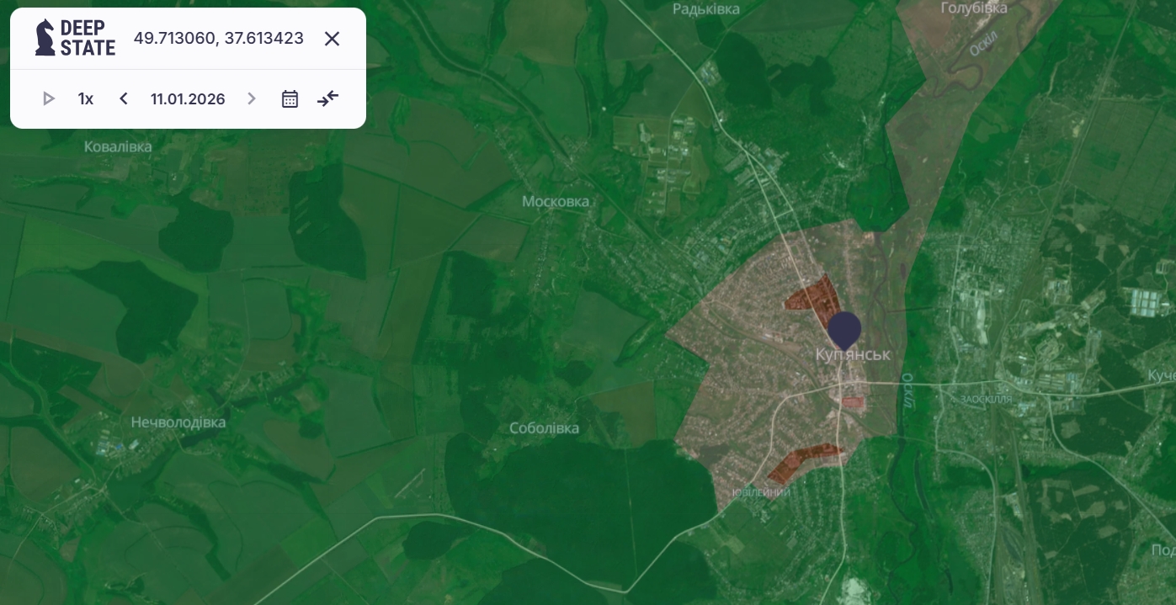Click the Куп'янськ city label
Image resolution: width=1176 pixels, height=605 pixels.
click(853, 355)
